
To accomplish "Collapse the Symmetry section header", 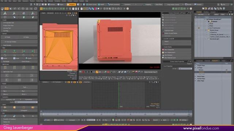I will coord(19,97).
